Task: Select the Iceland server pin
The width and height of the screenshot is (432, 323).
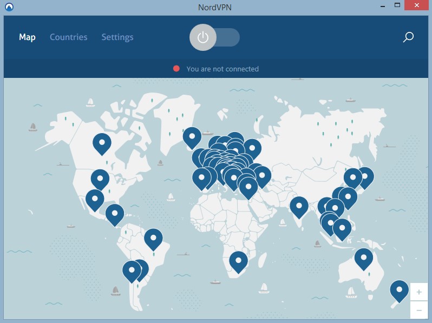Action: point(192,137)
